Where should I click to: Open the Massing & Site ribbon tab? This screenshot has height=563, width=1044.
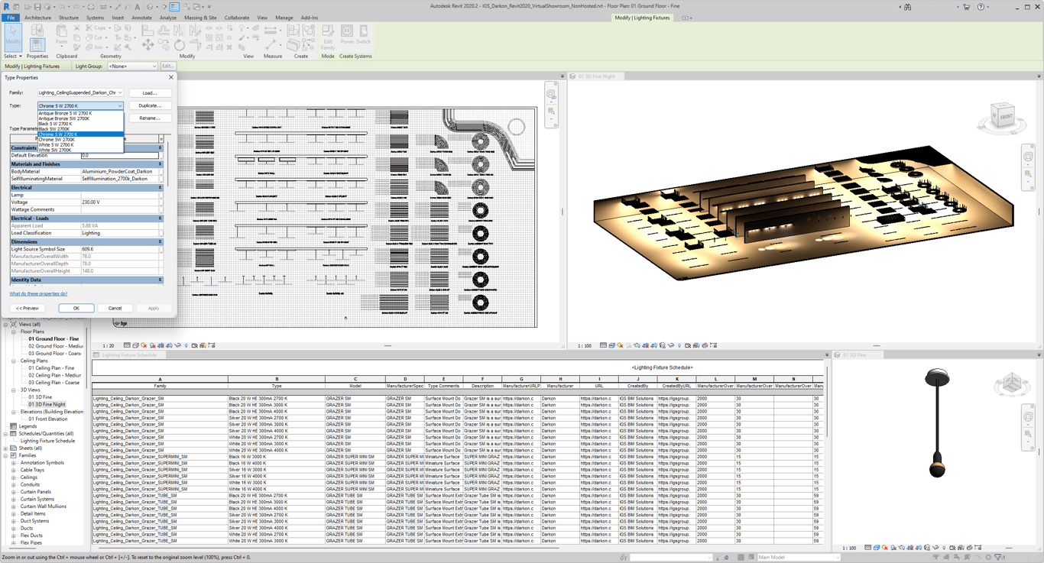coord(200,18)
